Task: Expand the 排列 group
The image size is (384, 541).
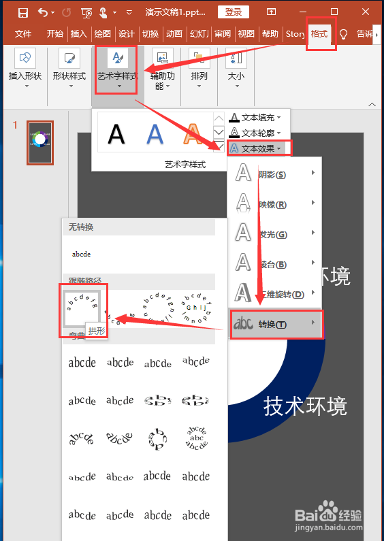Action: pyautogui.click(x=199, y=68)
